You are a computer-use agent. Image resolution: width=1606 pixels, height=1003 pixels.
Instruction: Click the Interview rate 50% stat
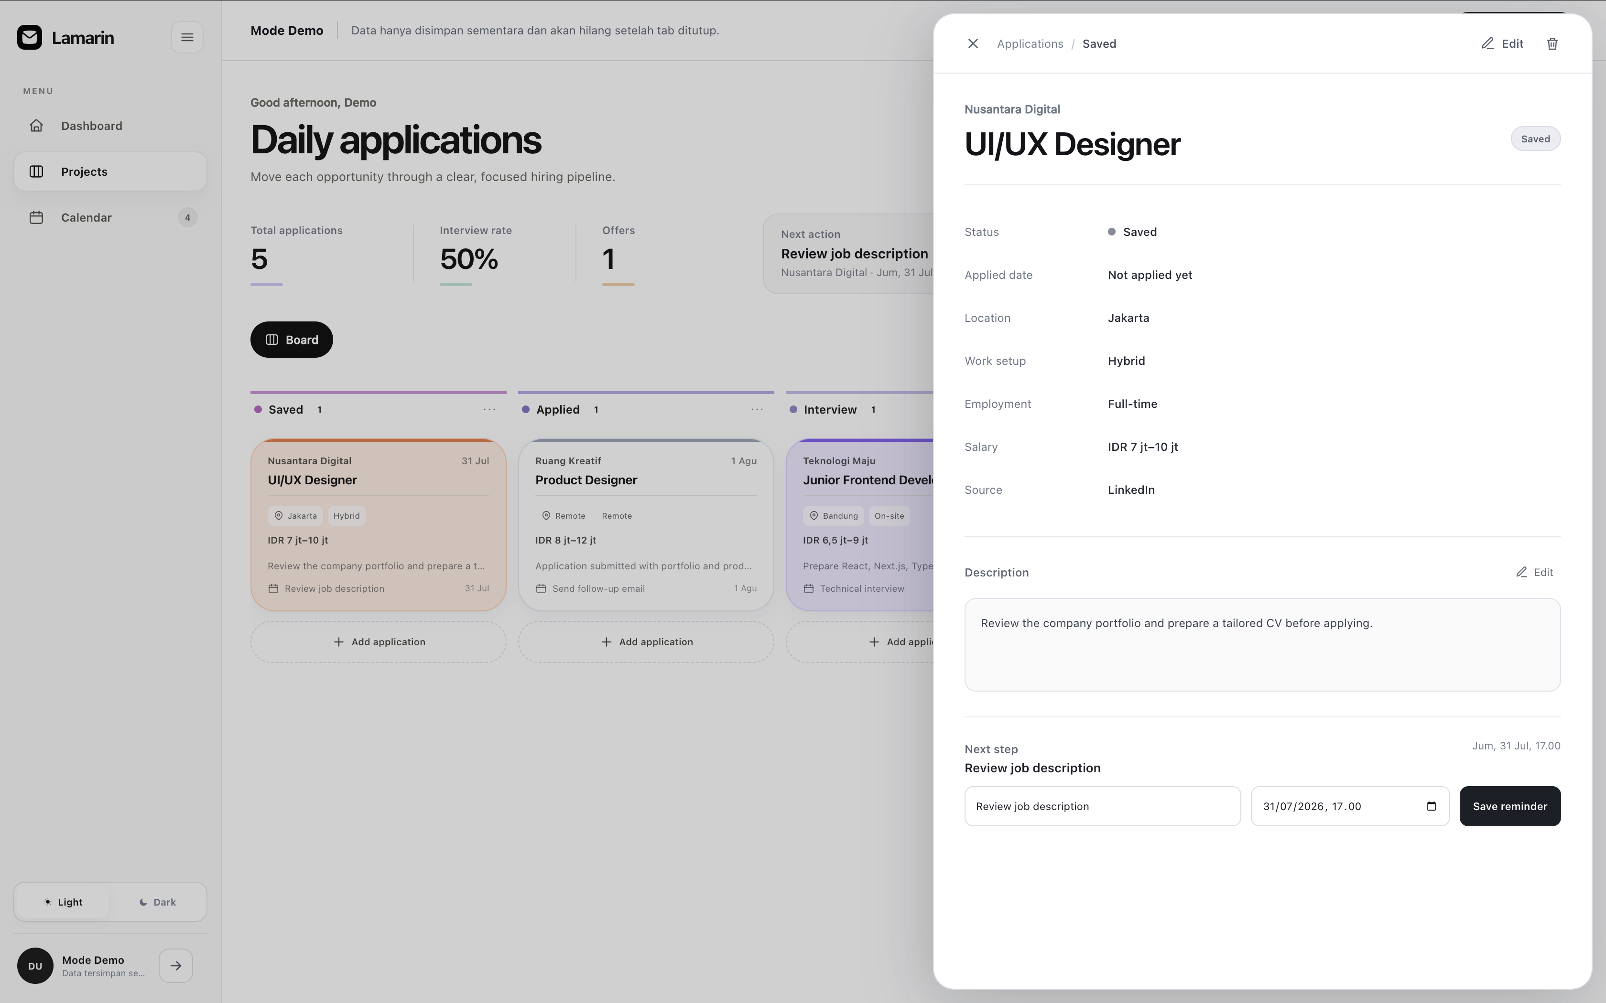(x=476, y=256)
